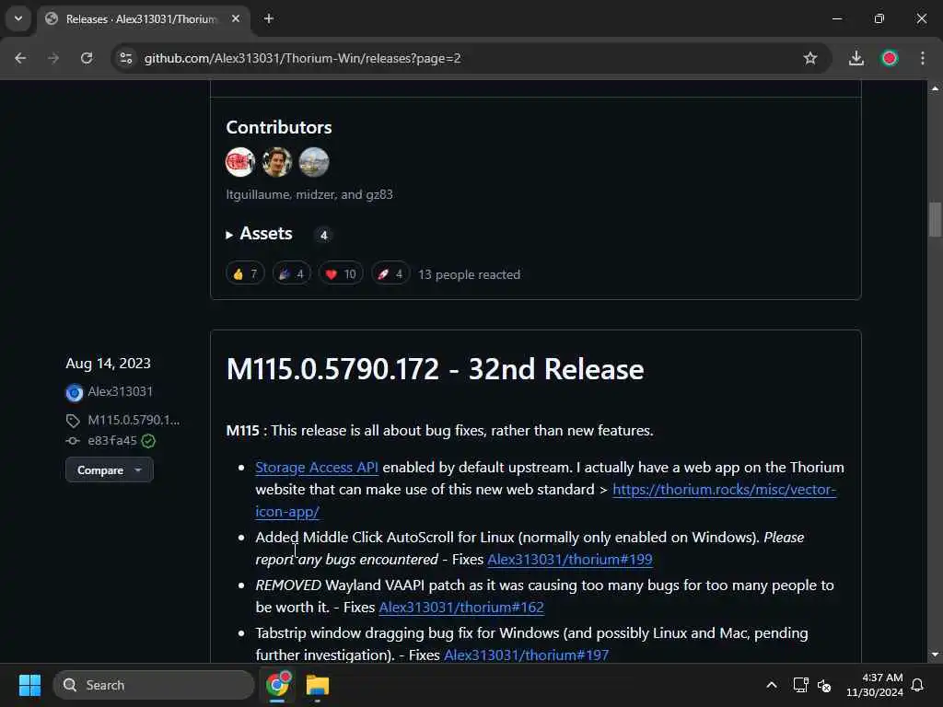Viewport: 943px width, 707px height.
Task: Click the commit icon beside e83fa45
Action: click(x=73, y=441)
